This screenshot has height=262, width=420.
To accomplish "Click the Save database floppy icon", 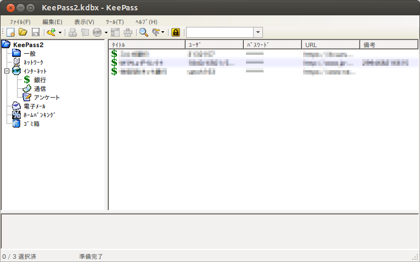I will coord(36,32).
